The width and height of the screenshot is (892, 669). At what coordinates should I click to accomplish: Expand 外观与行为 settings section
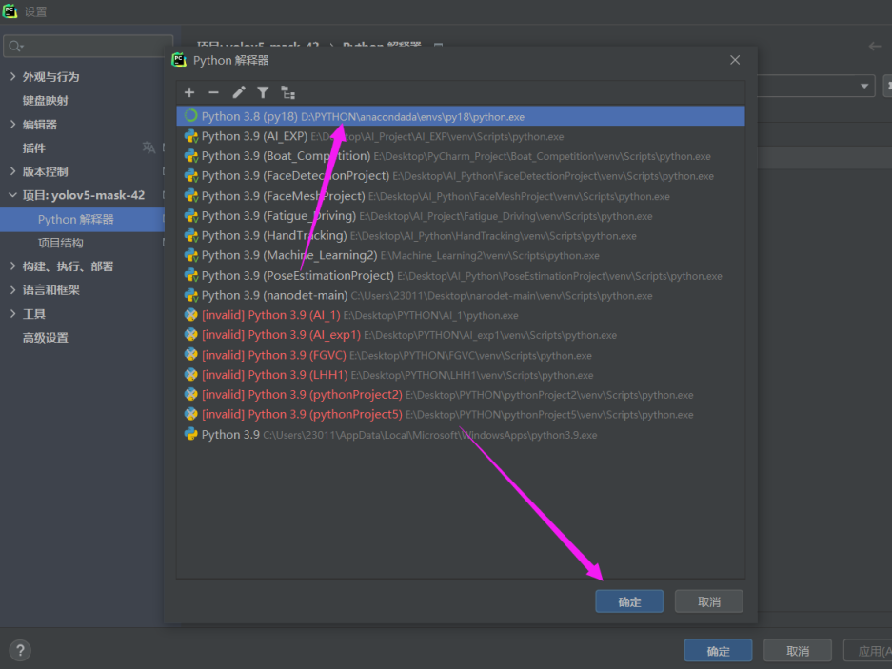coord(12,76)
